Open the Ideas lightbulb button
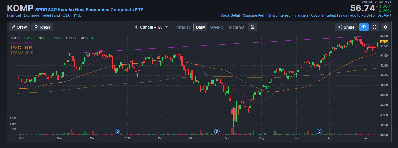The width and height of the screenshot is (398, 148). pos(42,27)
